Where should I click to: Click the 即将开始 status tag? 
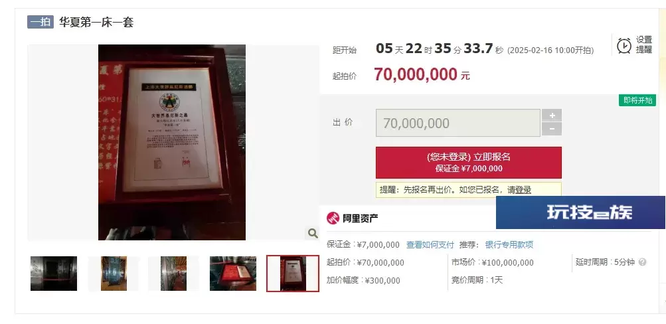637,100
